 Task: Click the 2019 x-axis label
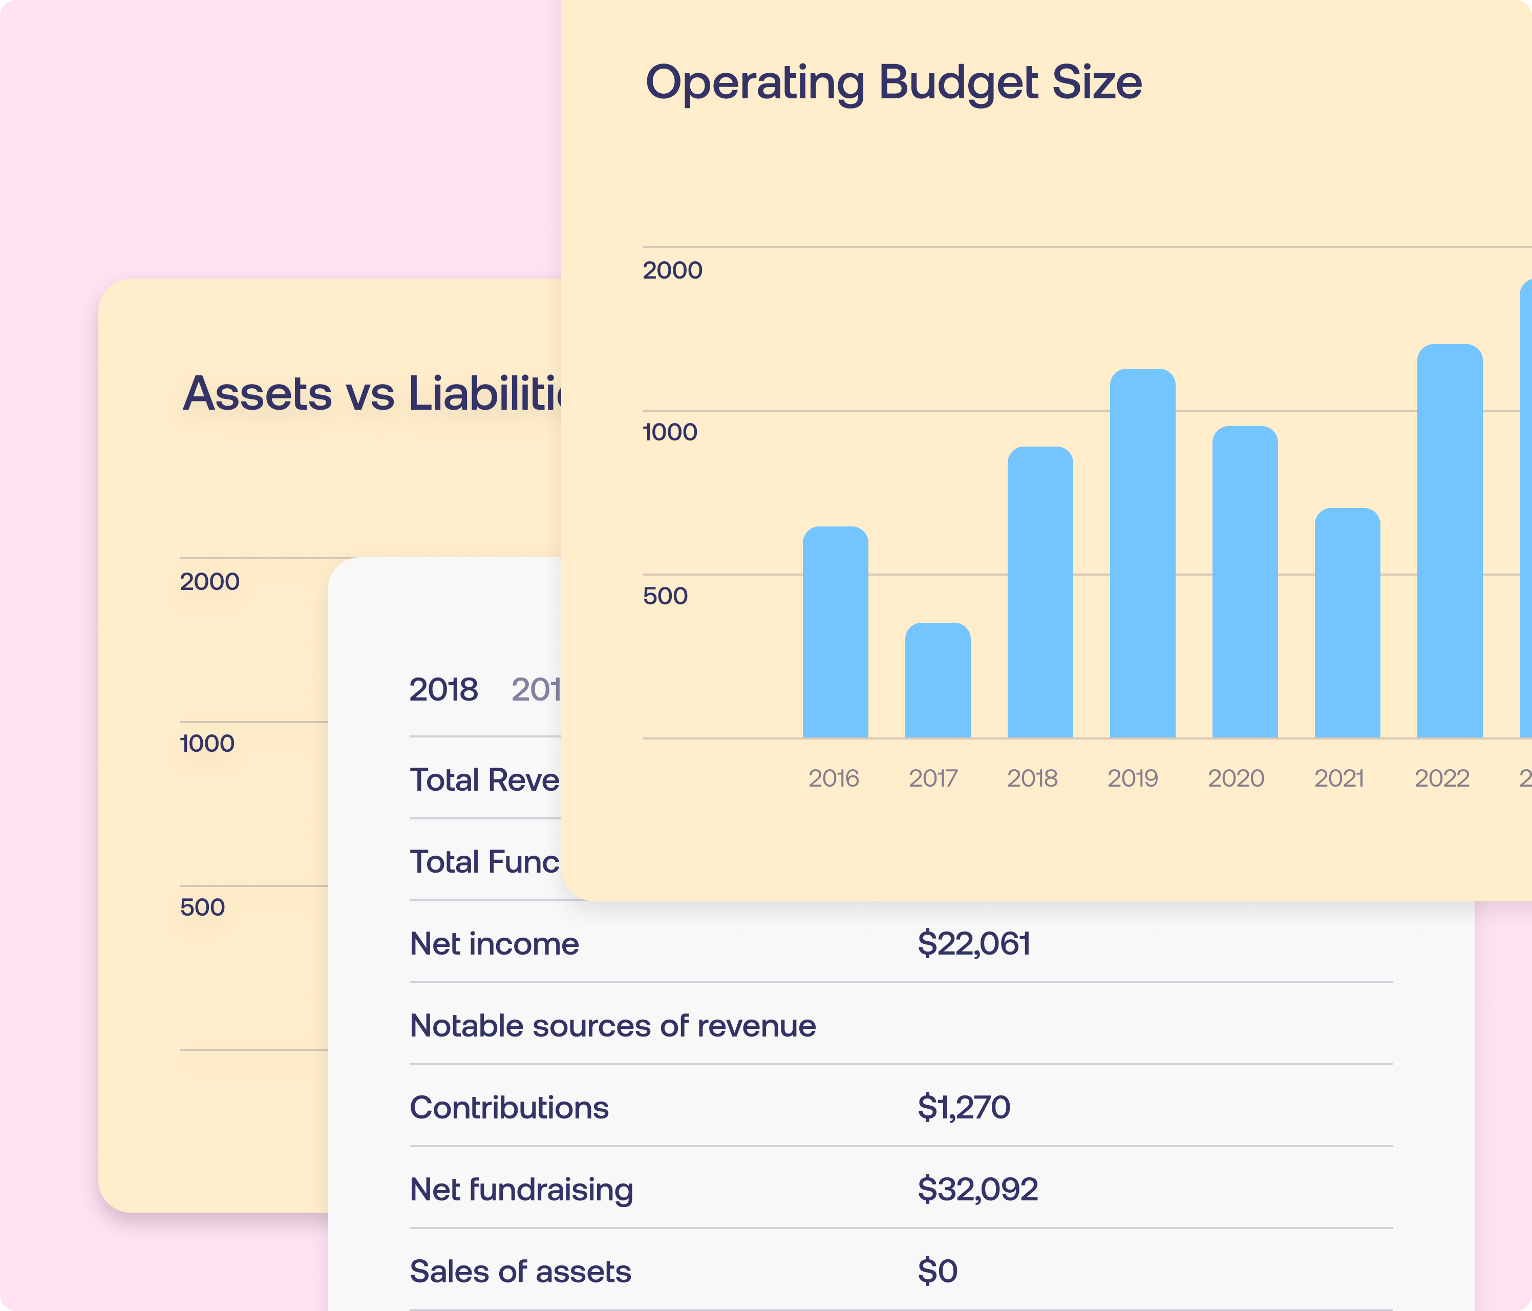(x=1133, y=778)
